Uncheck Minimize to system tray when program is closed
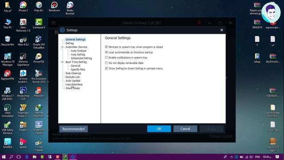The width and height of the screenshot is (284, 160). (x=106, y=47)
